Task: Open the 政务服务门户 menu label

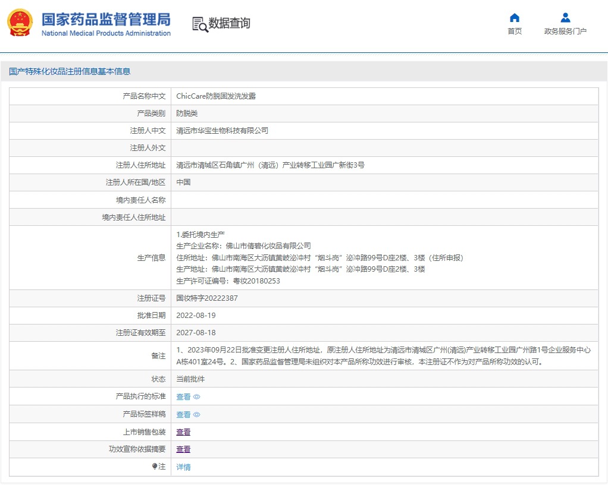Action: (x=565, y=32)
